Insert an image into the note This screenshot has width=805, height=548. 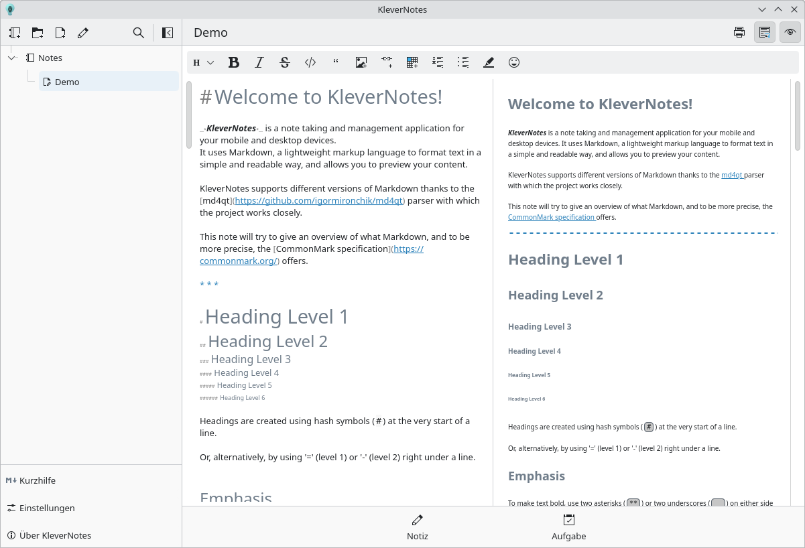pos(361,62)
